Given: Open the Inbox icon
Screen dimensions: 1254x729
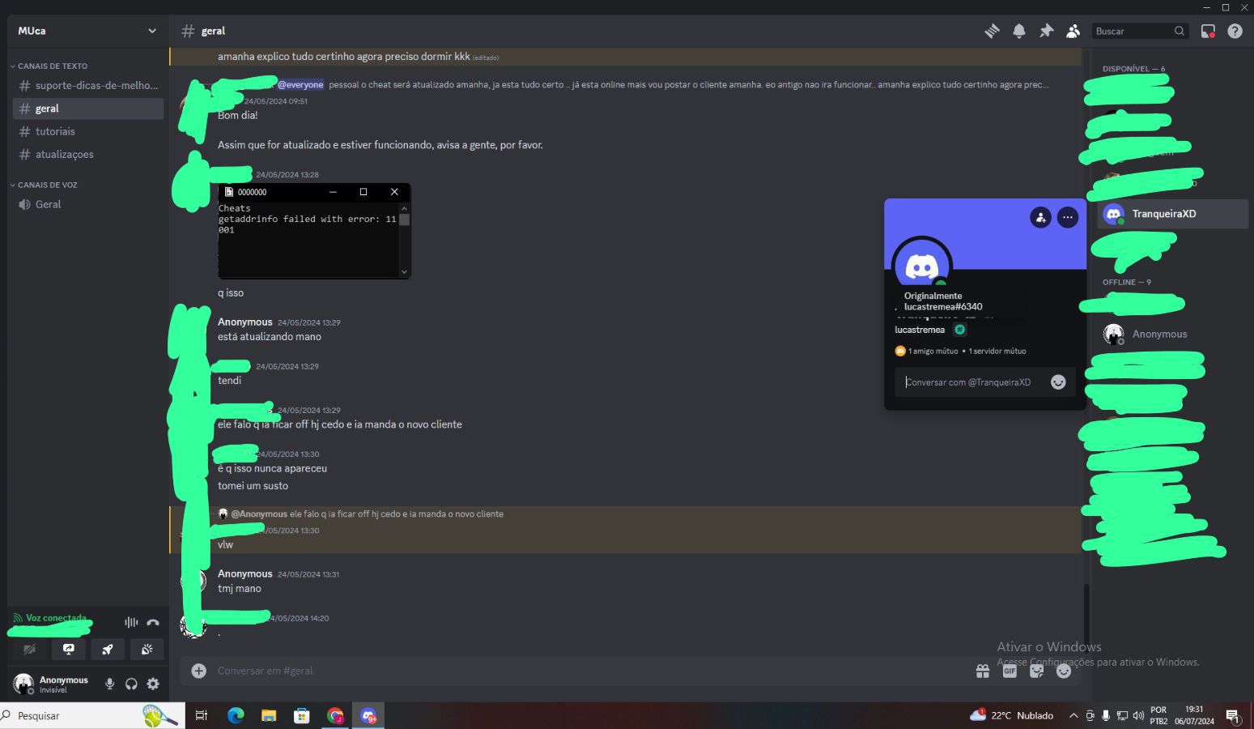Looking at the screenshot, I should [x=1208, y=31].
